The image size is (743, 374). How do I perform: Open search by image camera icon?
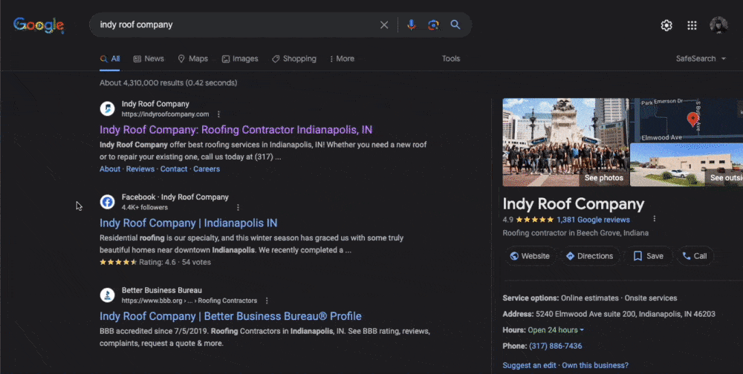point(433,25)
